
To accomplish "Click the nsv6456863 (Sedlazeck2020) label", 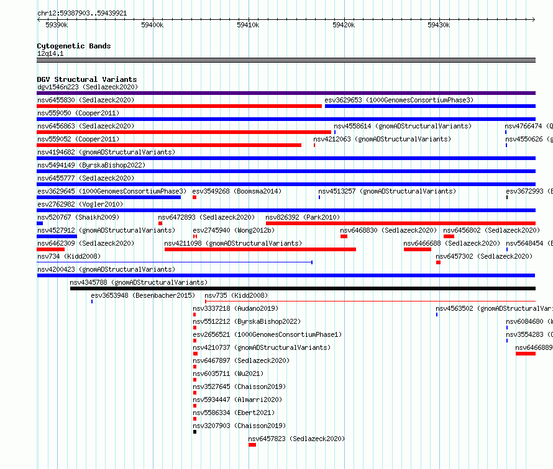I will click(86, 126).
